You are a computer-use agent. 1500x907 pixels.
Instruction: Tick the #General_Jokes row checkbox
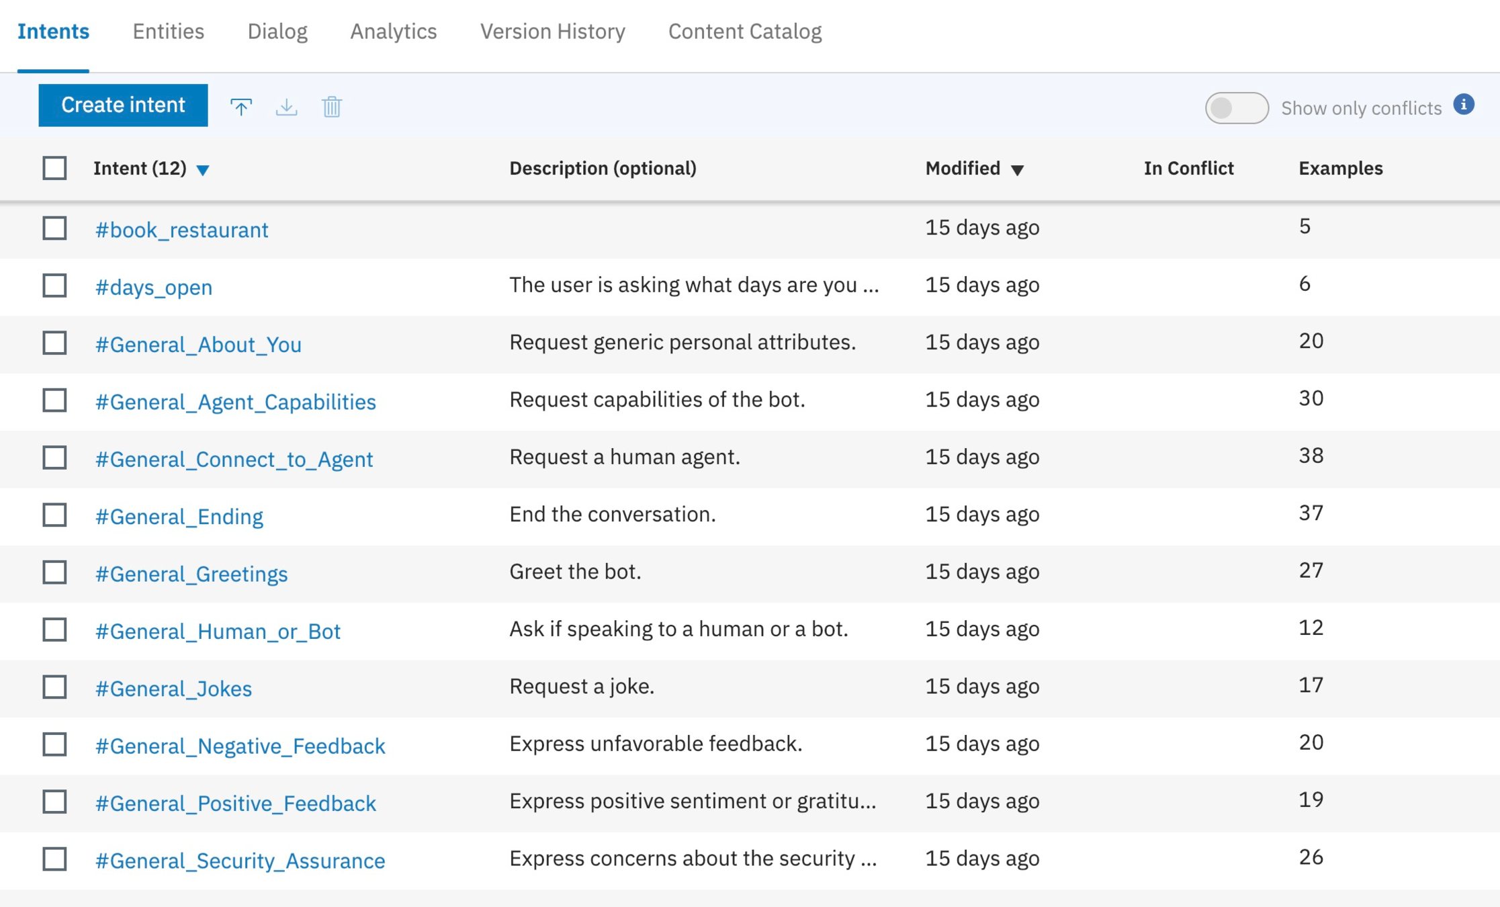coord(54,687)
